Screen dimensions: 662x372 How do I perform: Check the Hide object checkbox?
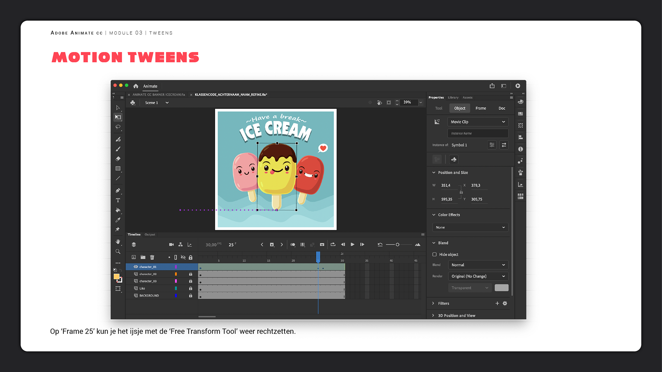[434, 255]
